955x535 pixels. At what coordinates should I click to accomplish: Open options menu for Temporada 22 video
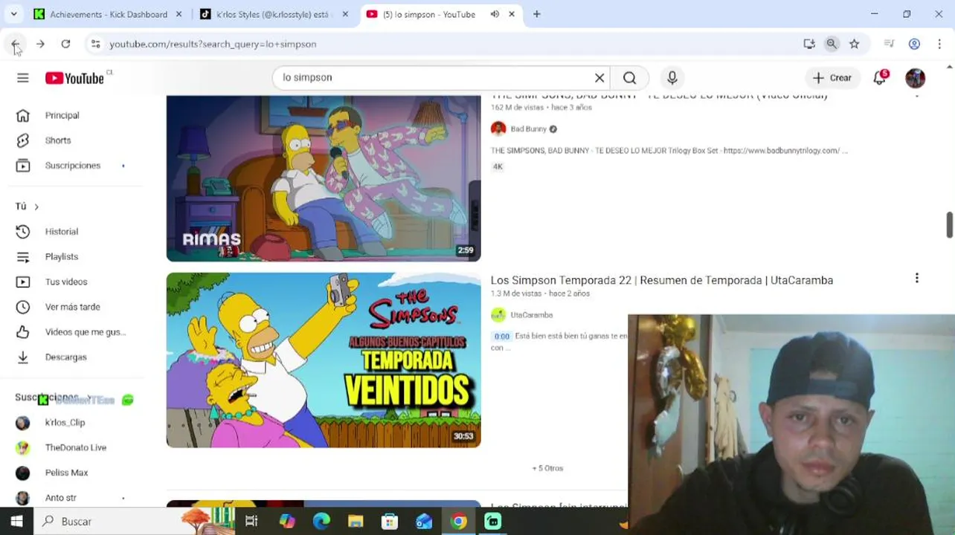[x=917, y=278]
